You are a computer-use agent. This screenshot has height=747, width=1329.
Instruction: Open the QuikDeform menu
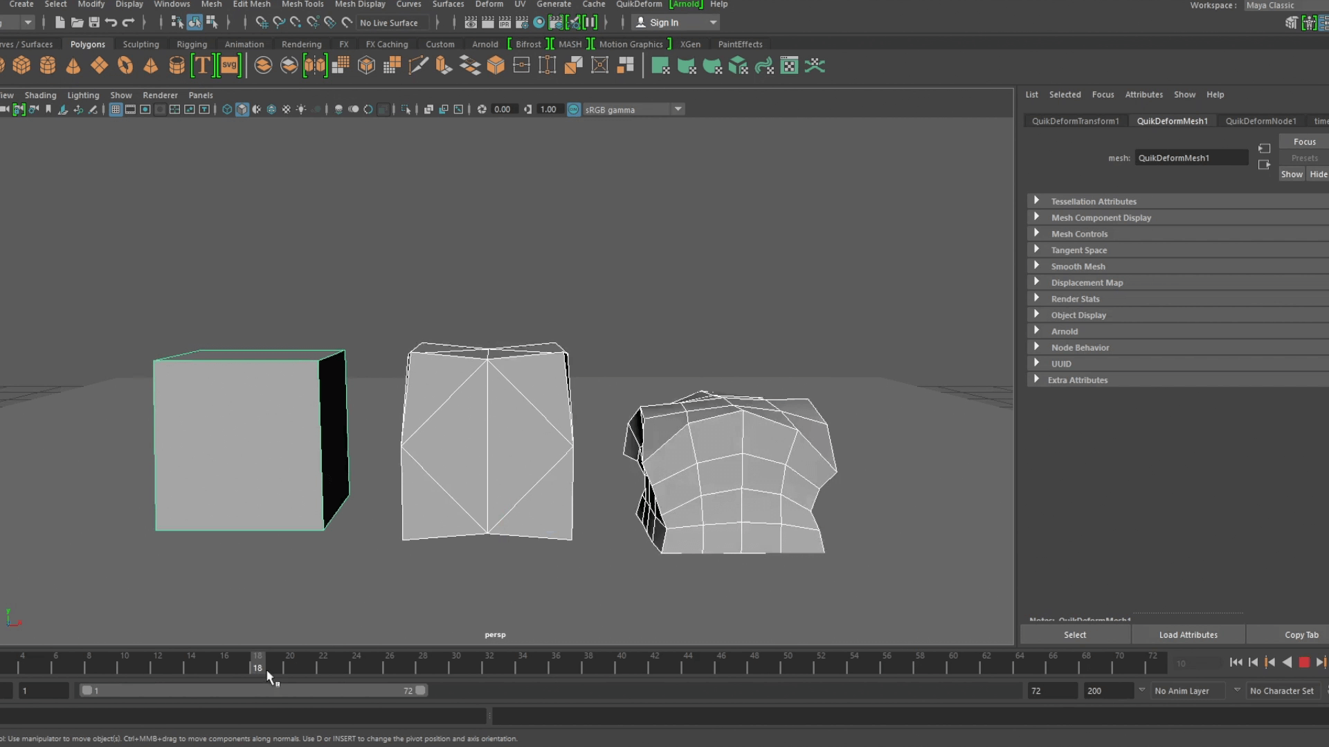(638, 4)
